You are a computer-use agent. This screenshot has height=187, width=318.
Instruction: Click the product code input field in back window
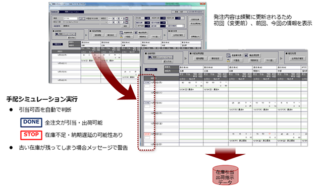(x=71, y=19)
